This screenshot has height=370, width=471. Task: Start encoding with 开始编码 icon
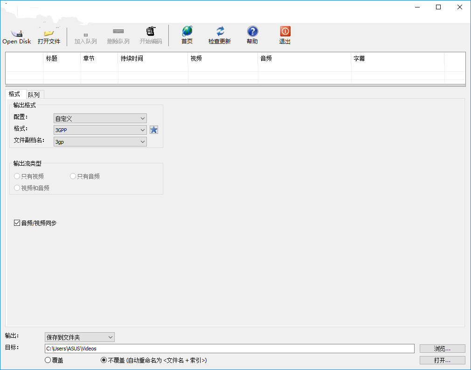coord(151,32)
